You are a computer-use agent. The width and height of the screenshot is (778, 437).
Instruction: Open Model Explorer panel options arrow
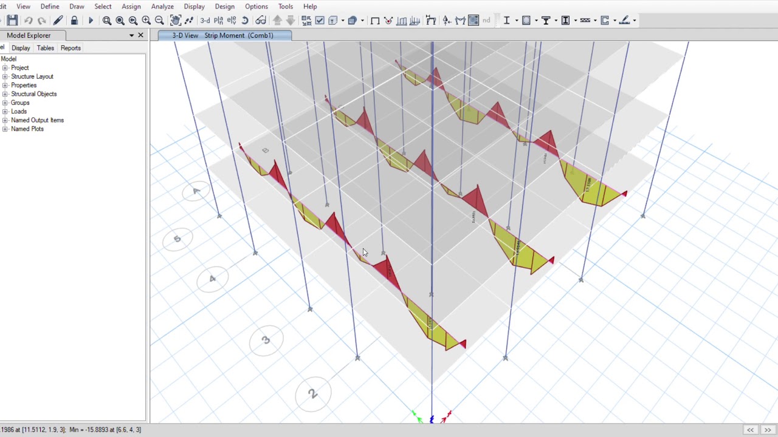[x=131, y=35]
